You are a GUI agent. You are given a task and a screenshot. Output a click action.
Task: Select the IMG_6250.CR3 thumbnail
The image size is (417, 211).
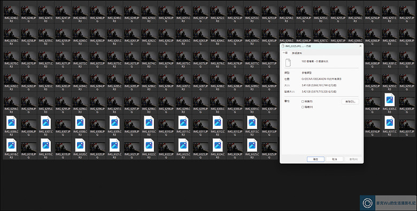pyautogui.click(x=149, y=11)
